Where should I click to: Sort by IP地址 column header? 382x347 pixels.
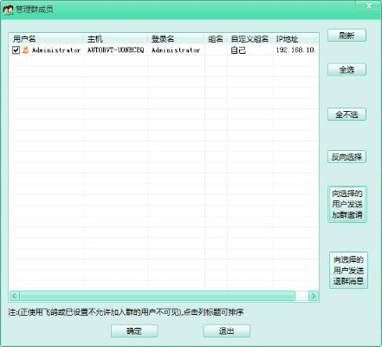(x=295, y=39)
